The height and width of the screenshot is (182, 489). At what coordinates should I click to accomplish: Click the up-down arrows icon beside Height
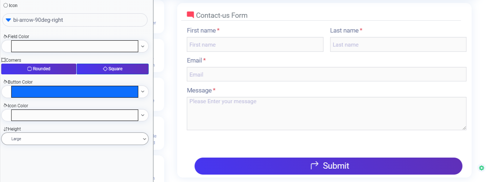coord(5,129)
